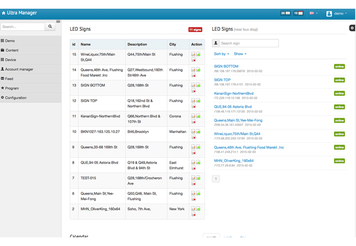Delete the KenanSign-NorthernBlvd table row
The width and height of the screenshot is (356, 246).
pyautogui.click(x=193, y=122)
